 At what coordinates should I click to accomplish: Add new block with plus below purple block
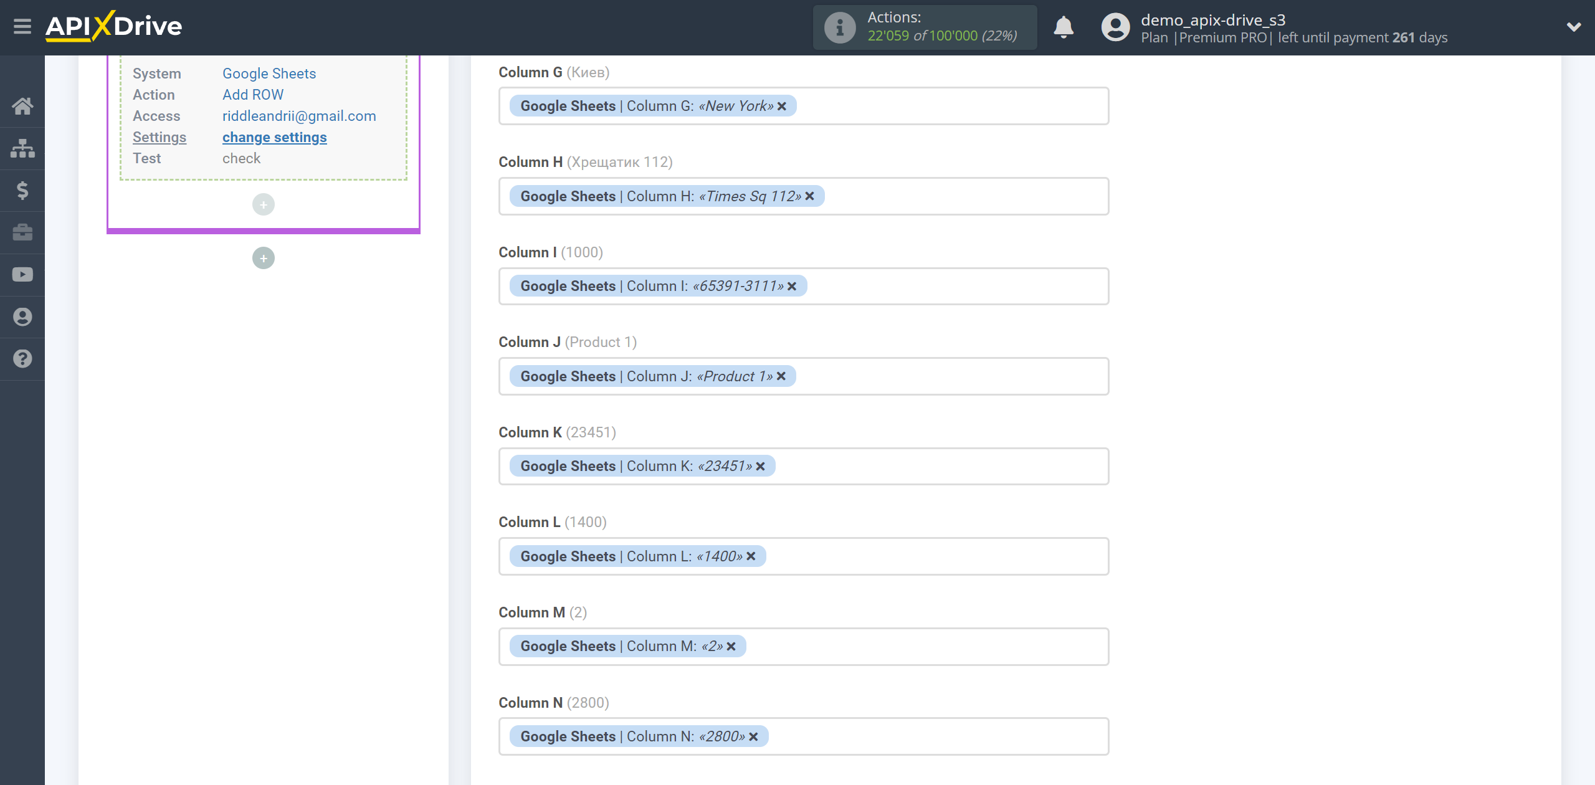(264, 258)
